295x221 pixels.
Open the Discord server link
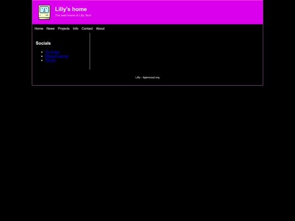pyautogui.click(x=57, y=56)
